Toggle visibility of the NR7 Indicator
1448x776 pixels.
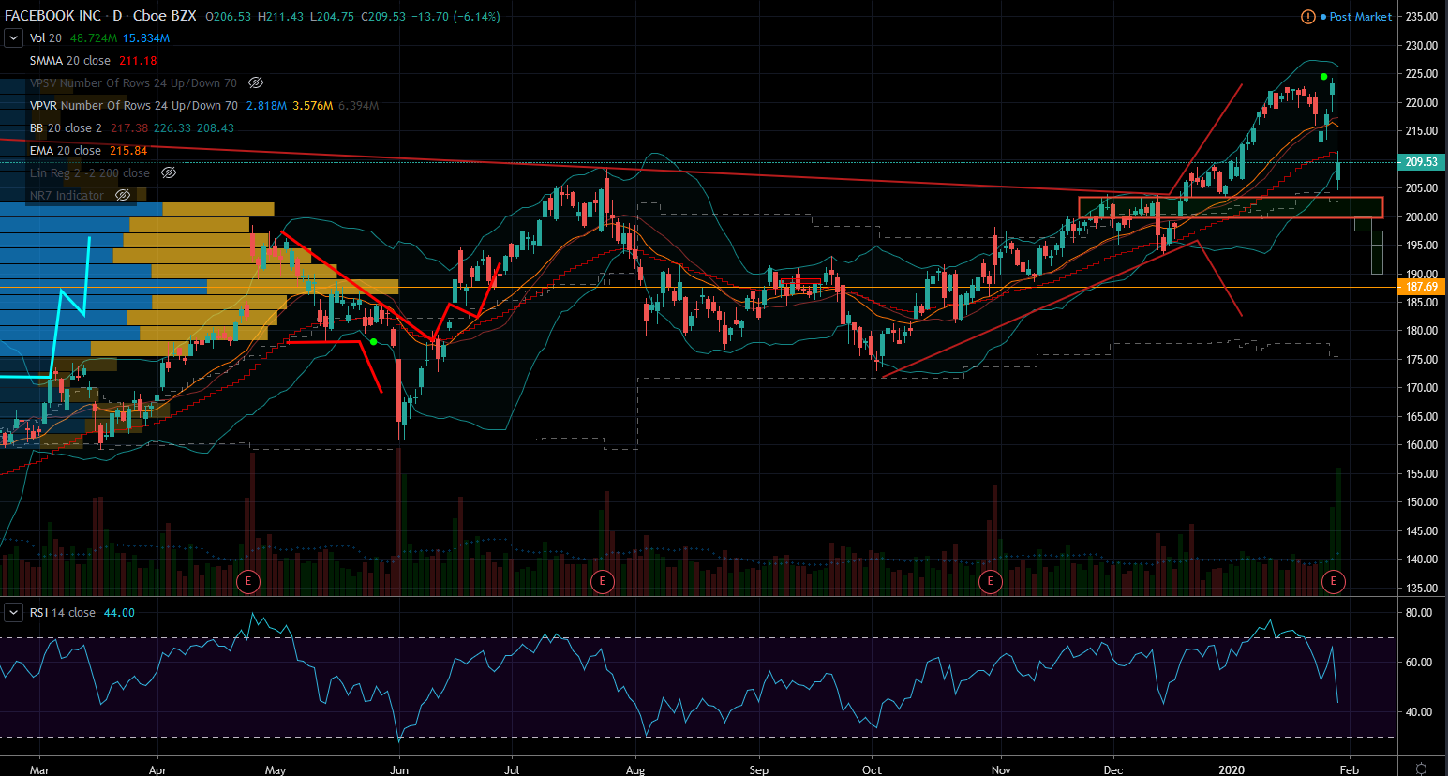123,196
